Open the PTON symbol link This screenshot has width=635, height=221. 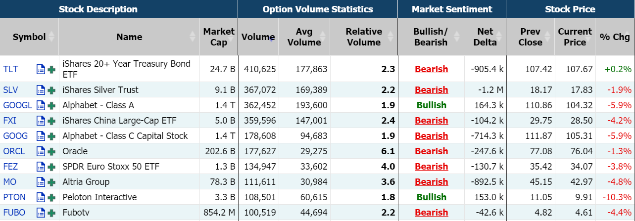pos(14,197)
